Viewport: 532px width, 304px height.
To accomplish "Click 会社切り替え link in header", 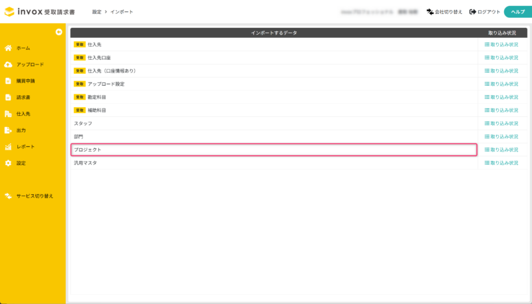I will pos(448,12).
